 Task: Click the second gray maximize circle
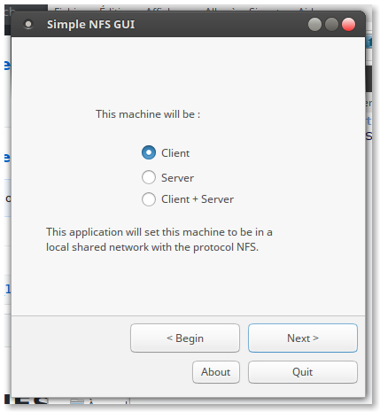point(331,24)
